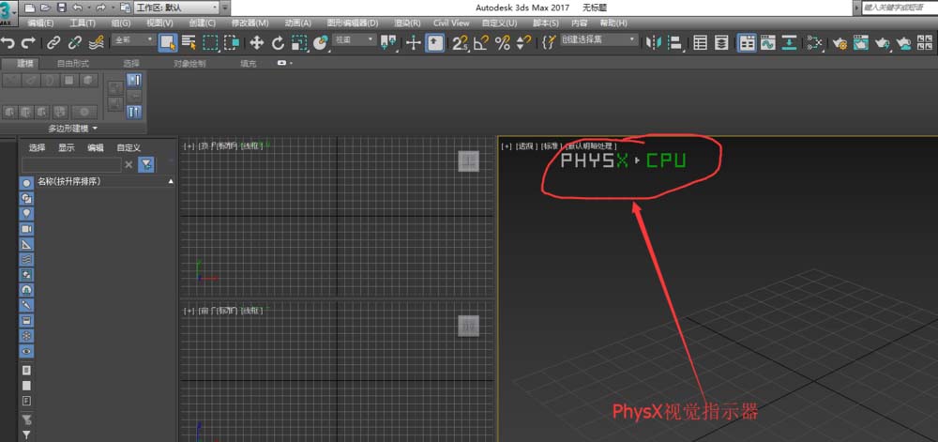Click the top viewport [+] label

point(189,145)
